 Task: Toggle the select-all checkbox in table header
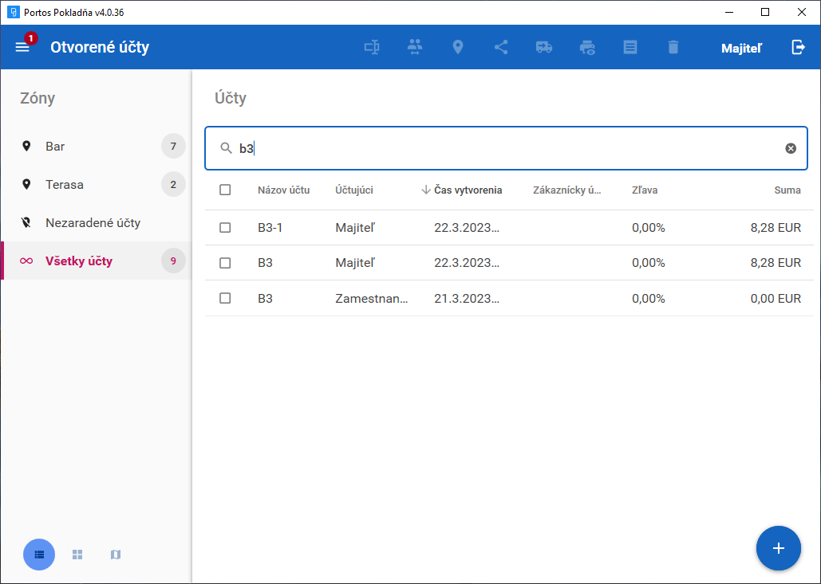(x=225, y=190)
